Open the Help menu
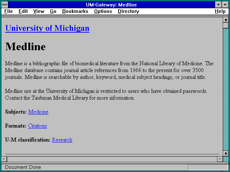The height and width of the screenshot is (172, 230). pos(220,11)
